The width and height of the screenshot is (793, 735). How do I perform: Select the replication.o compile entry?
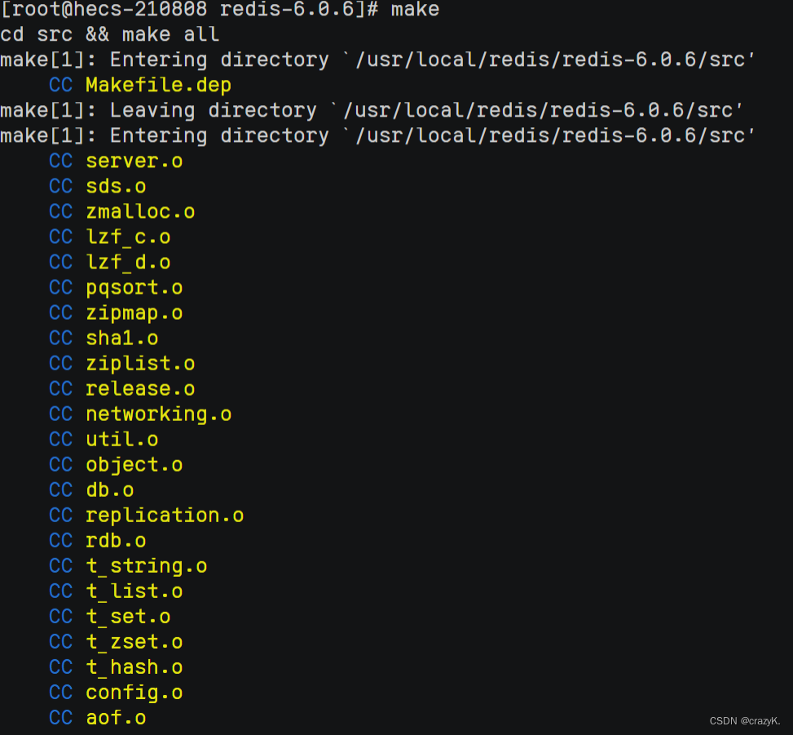click(x=165, y=515)
